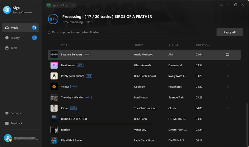
Task: Click the Strange Trails album name
Action: 176,97
